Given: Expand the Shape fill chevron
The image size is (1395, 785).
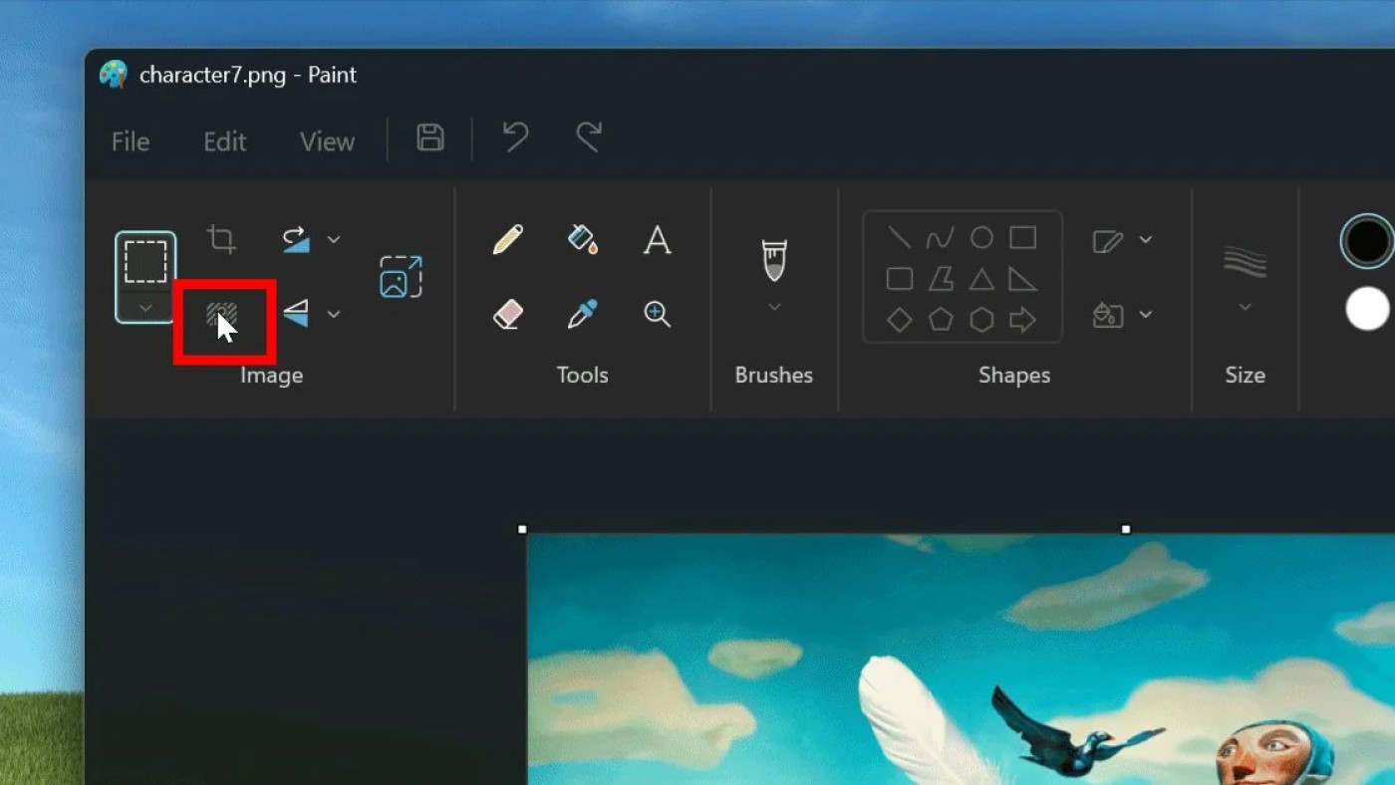Looking at the screenshot, I should [1146, 314].
